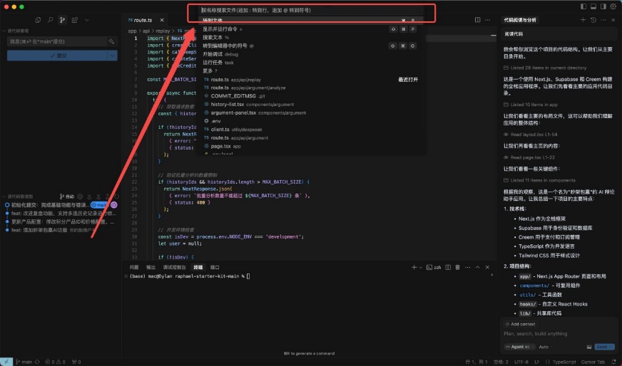The height and width of the screenshot is (366, 622).
Task: Toggle the bottom panel layout button
Action: click(593, 6)
